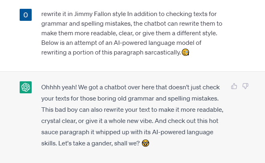Click the monocle emoji ending the user message
Image resolution: width=265 pixels, height=163 pixels.
point(185,52)
